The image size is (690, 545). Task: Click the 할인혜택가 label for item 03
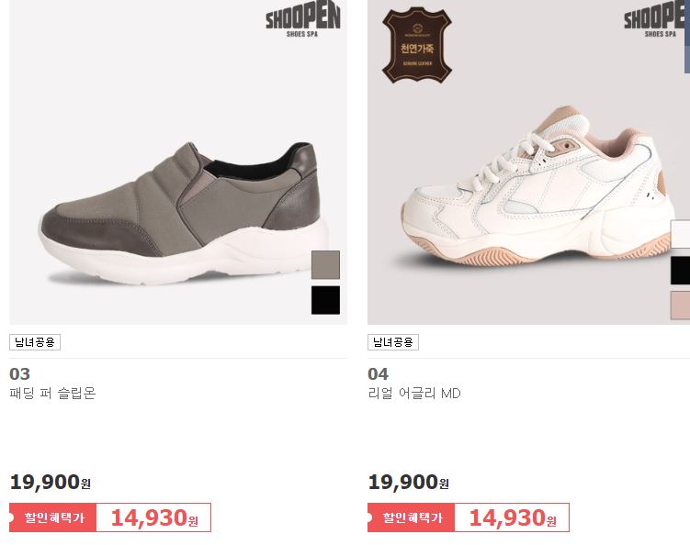pyautogui.click(x=52, y=517)
